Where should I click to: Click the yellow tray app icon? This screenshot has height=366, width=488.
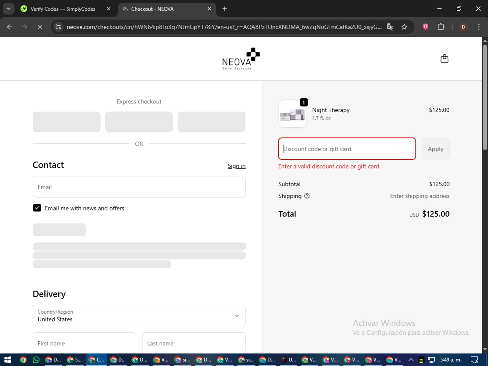pos(421,360)
